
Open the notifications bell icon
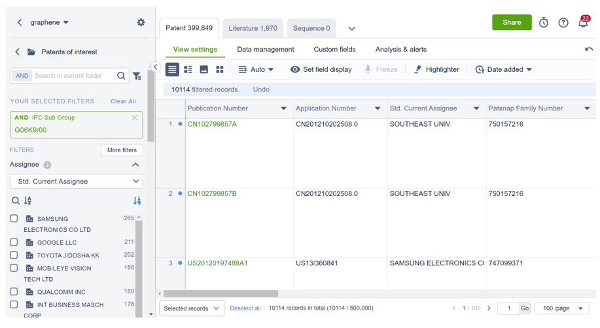[x=582, y=23]
